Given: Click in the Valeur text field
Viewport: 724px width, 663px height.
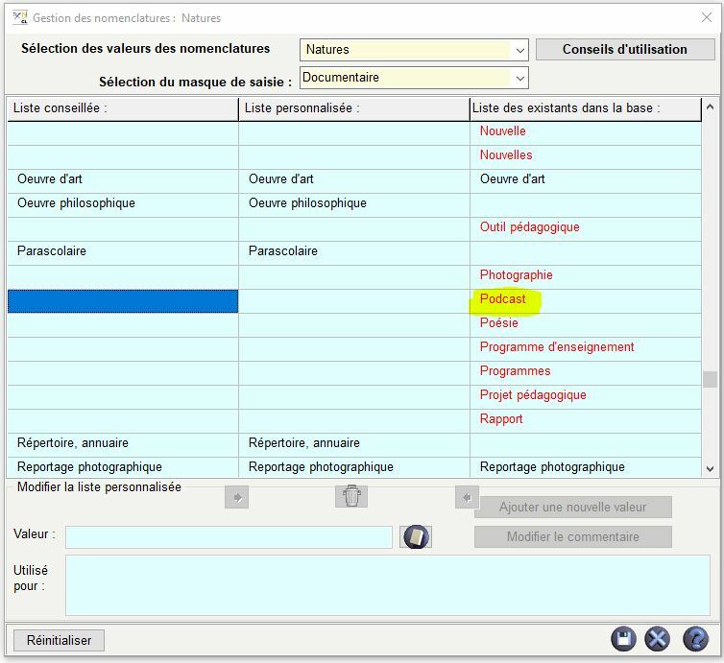Looking at the screenshot, I should (229, 536).
